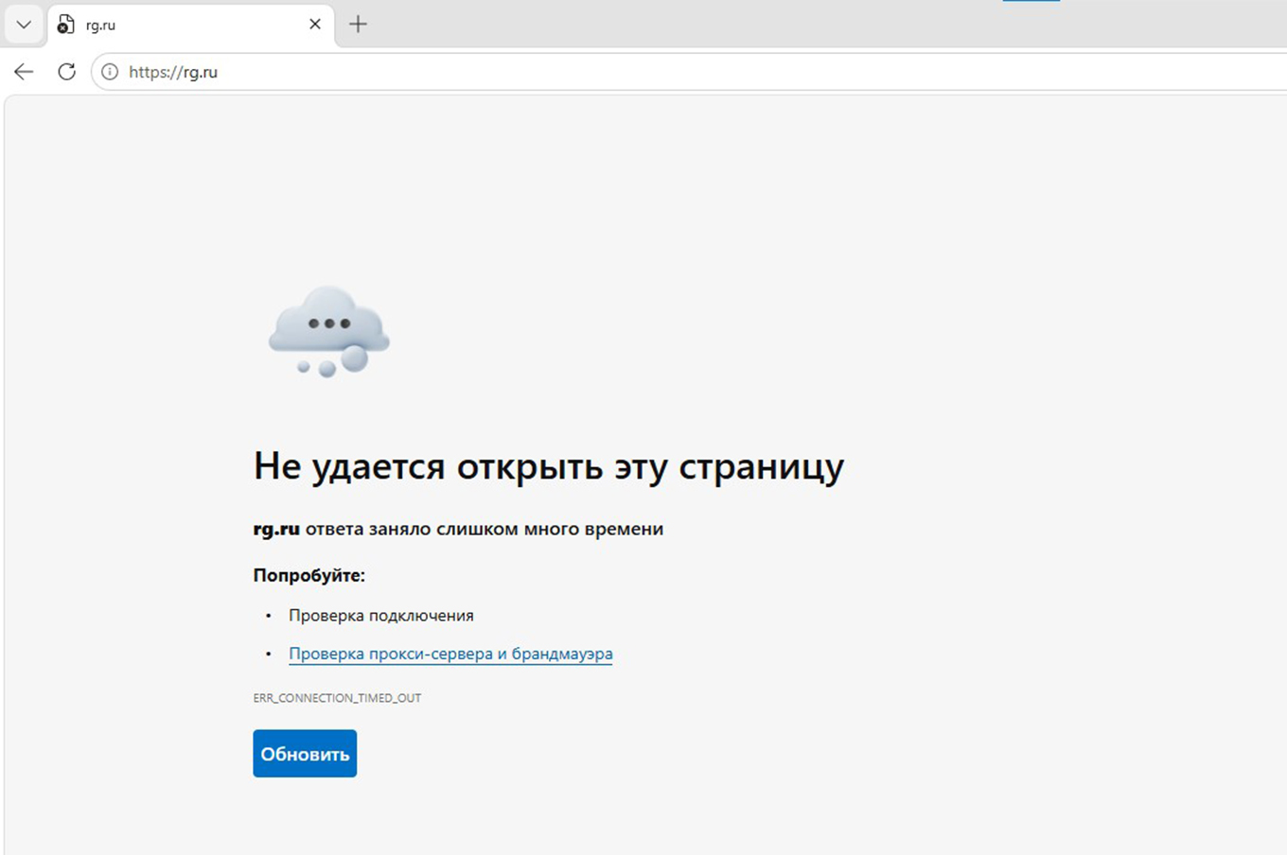Open the tab actions dropdown chevron
Screen dimensions: 1287x855
click(24, 25)
